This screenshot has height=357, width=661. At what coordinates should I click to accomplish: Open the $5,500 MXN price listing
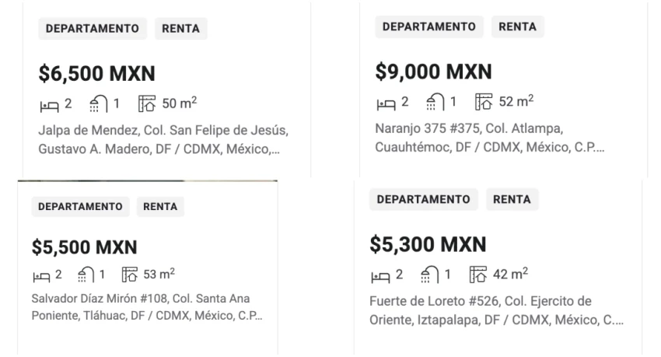[x=84, y=247]
